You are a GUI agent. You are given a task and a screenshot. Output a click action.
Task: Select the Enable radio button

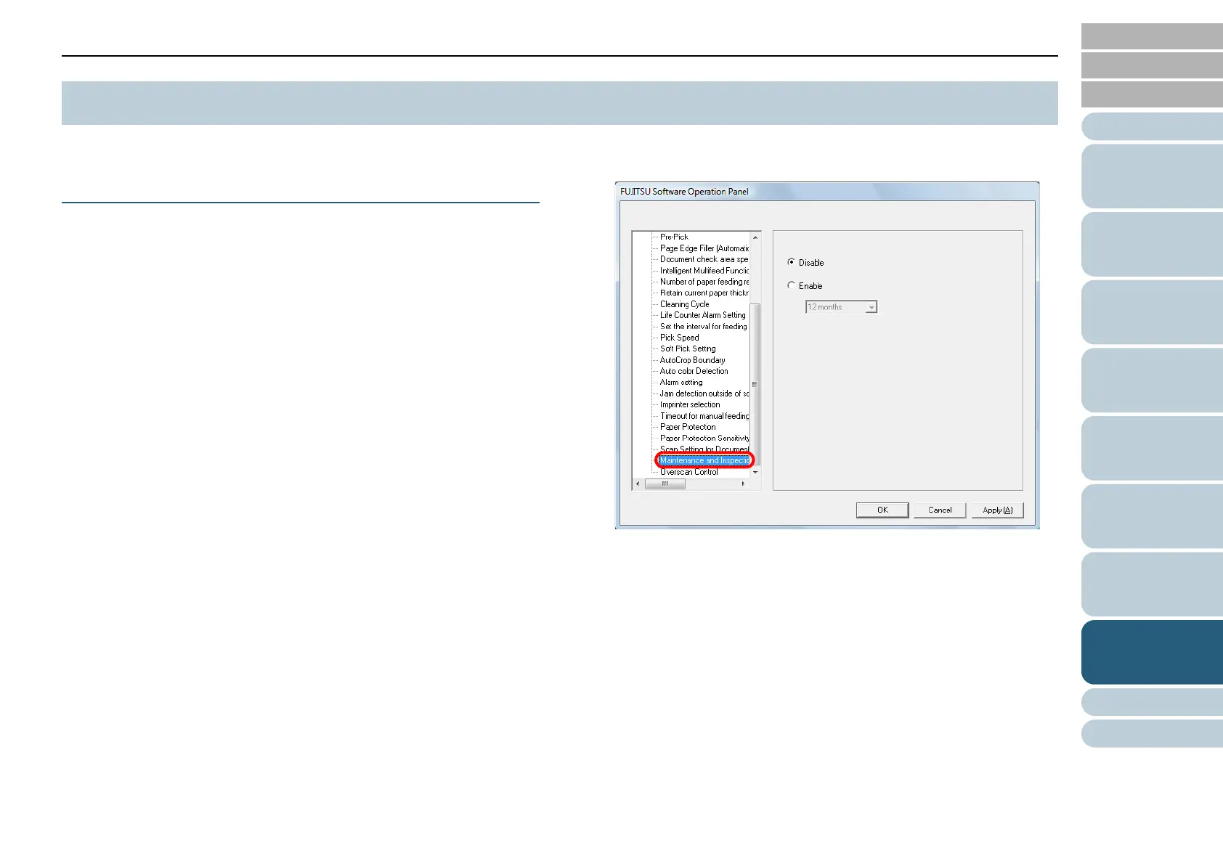tap(792, 285)
